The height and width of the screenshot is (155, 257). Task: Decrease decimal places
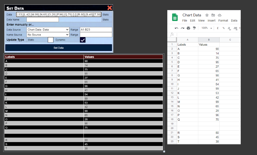click(229, 28)
